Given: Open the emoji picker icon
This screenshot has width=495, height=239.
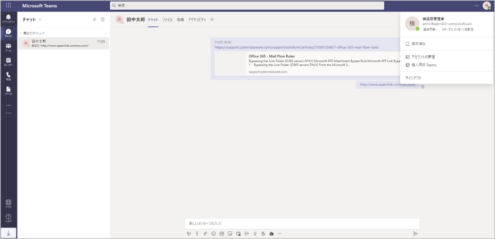Looking at the screenshot, I should (x=214, y=234).
